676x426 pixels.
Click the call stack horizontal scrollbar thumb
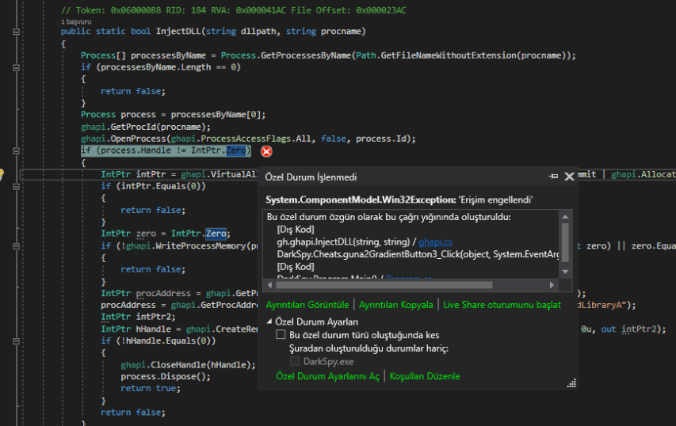coord(384,285)
